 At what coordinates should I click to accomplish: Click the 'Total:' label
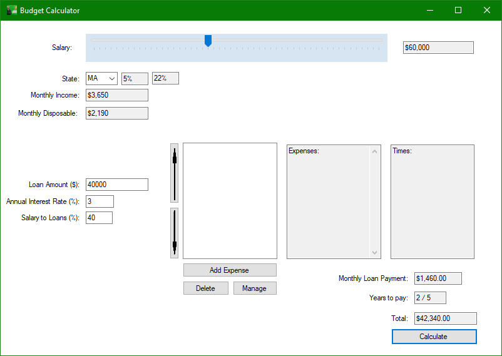[399, 318]
